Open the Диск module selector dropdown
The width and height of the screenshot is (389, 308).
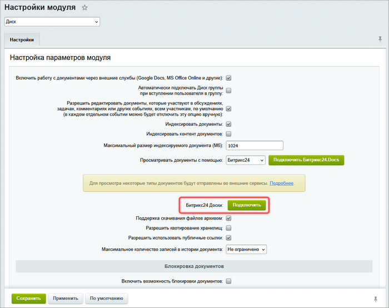click(52, 21)
